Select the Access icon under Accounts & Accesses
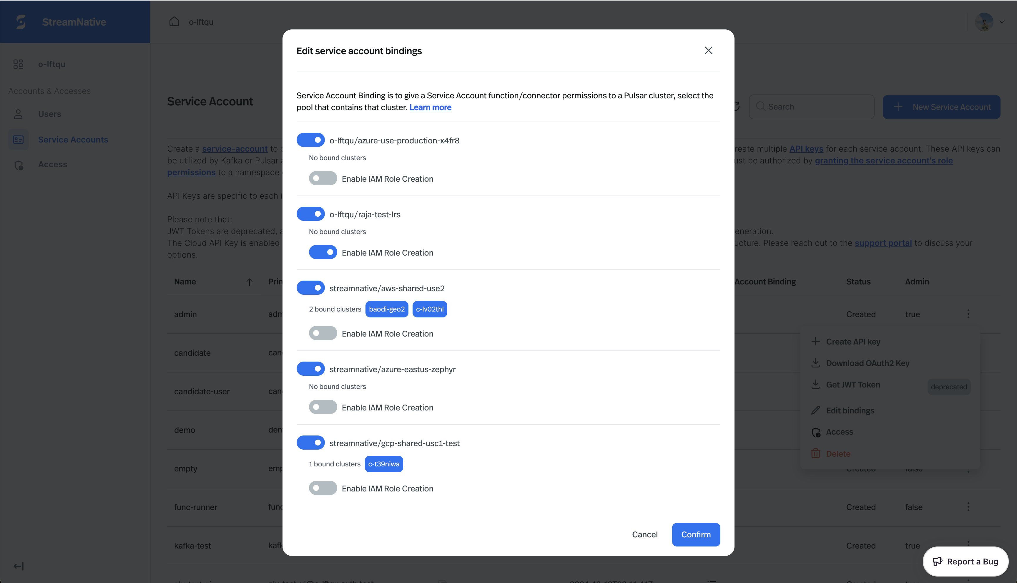Screen dimensions: 1017x583 click(x=19, y=165)
